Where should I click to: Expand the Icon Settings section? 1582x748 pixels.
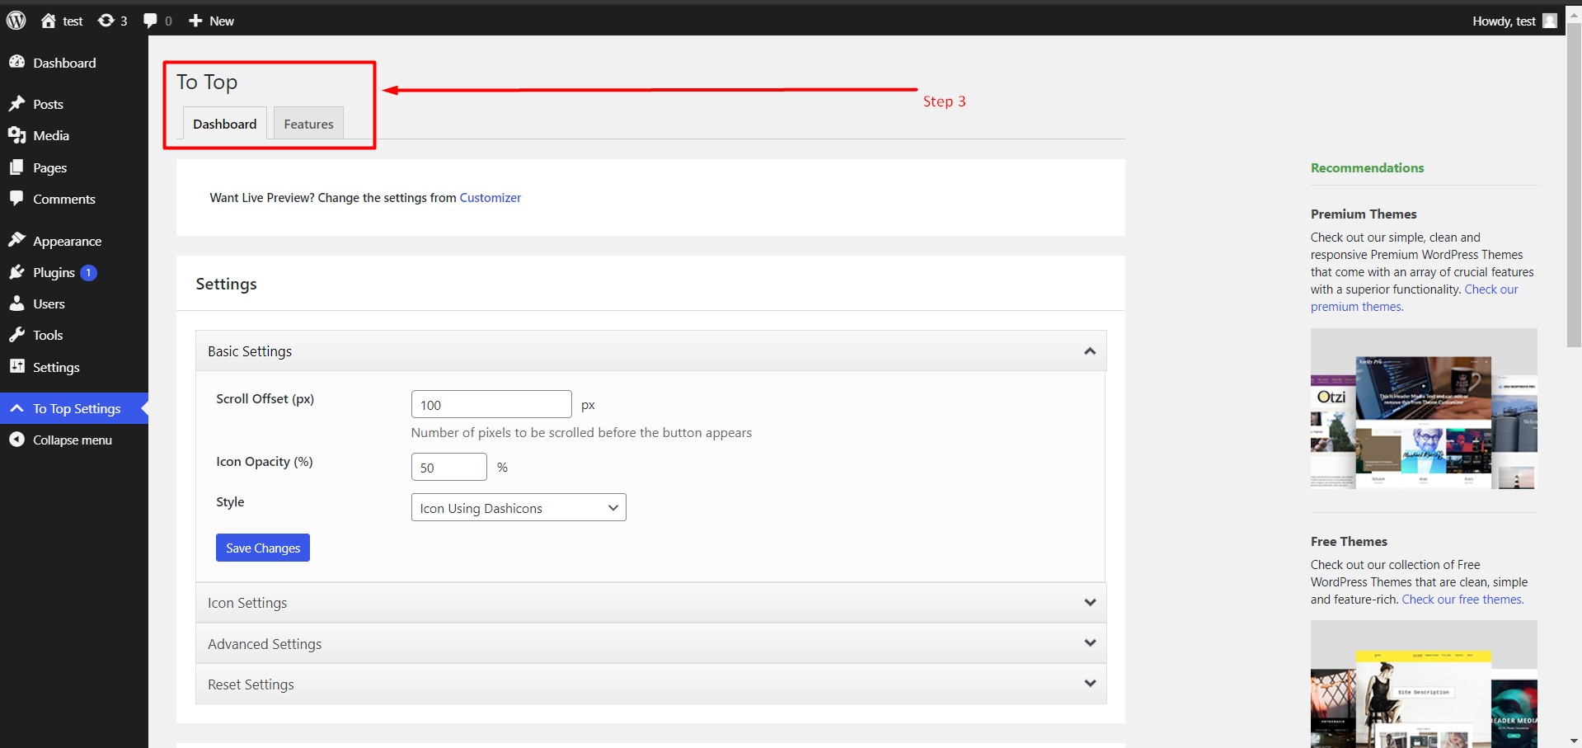[x=650, y=603]
